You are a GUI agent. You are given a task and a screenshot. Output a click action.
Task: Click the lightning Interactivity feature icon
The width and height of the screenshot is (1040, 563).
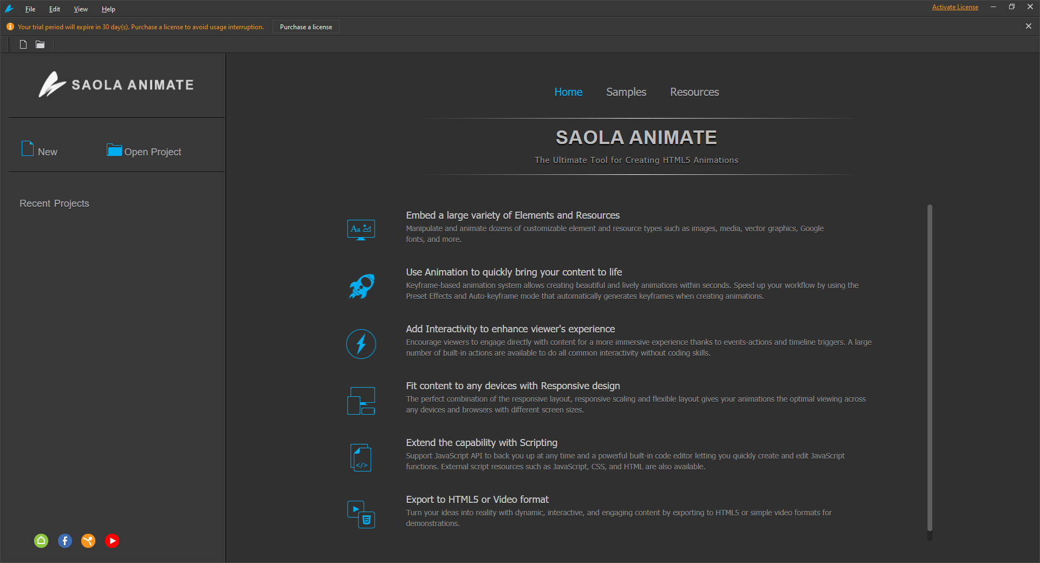point(361,344)
